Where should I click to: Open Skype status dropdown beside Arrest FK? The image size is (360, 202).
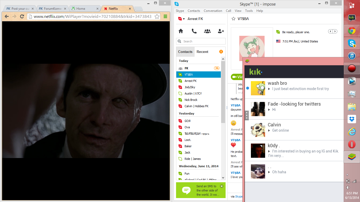coord(182,19)
